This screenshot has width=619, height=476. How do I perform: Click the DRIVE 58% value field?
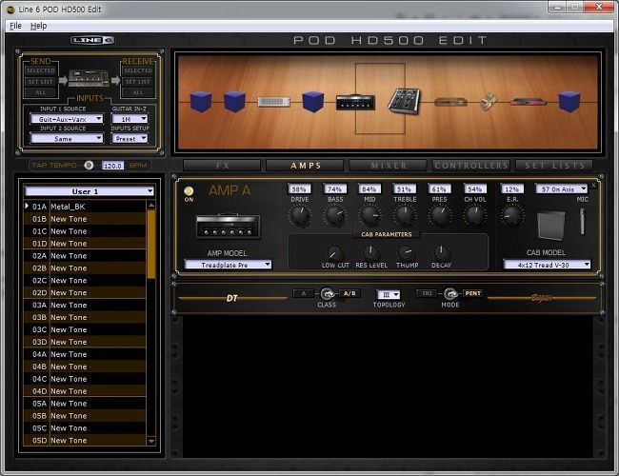tap(299, 189)
